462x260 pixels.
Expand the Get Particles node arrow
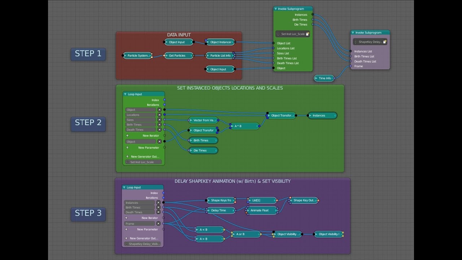point(167,56)
